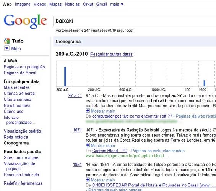This screenshot has width=216, height=191.
Task: Filter by Páginas em português
Action: click(x=24, y=67)
